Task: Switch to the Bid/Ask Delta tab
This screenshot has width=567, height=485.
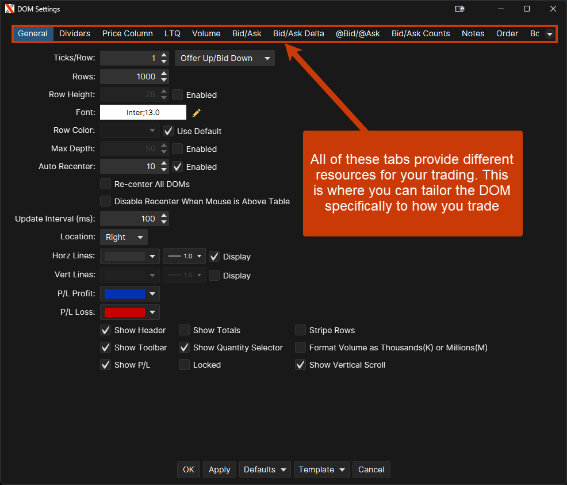Action: (x=298, y=33)
